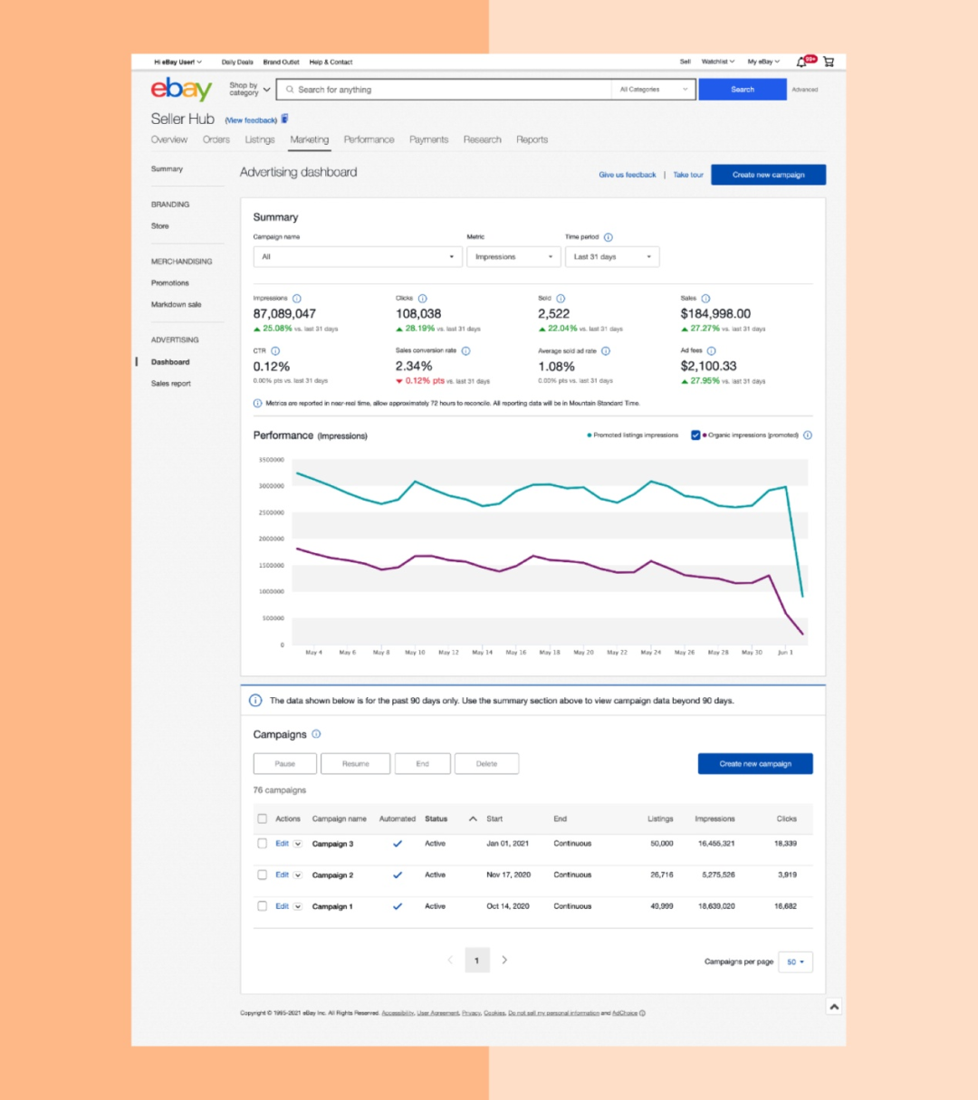Open Campaigns per page dropdown
The image size is (978, 1100).
point(796,961)
